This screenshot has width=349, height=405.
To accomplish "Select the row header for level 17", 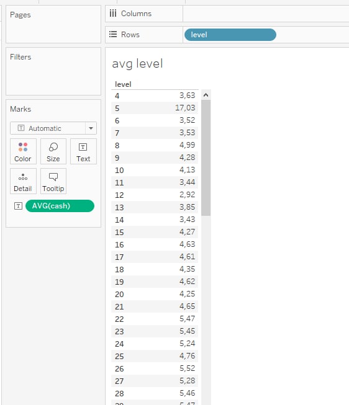I will [x=119, y=257].
